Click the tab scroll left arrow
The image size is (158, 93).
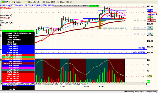pyautogui.click(x=2, y=84)
